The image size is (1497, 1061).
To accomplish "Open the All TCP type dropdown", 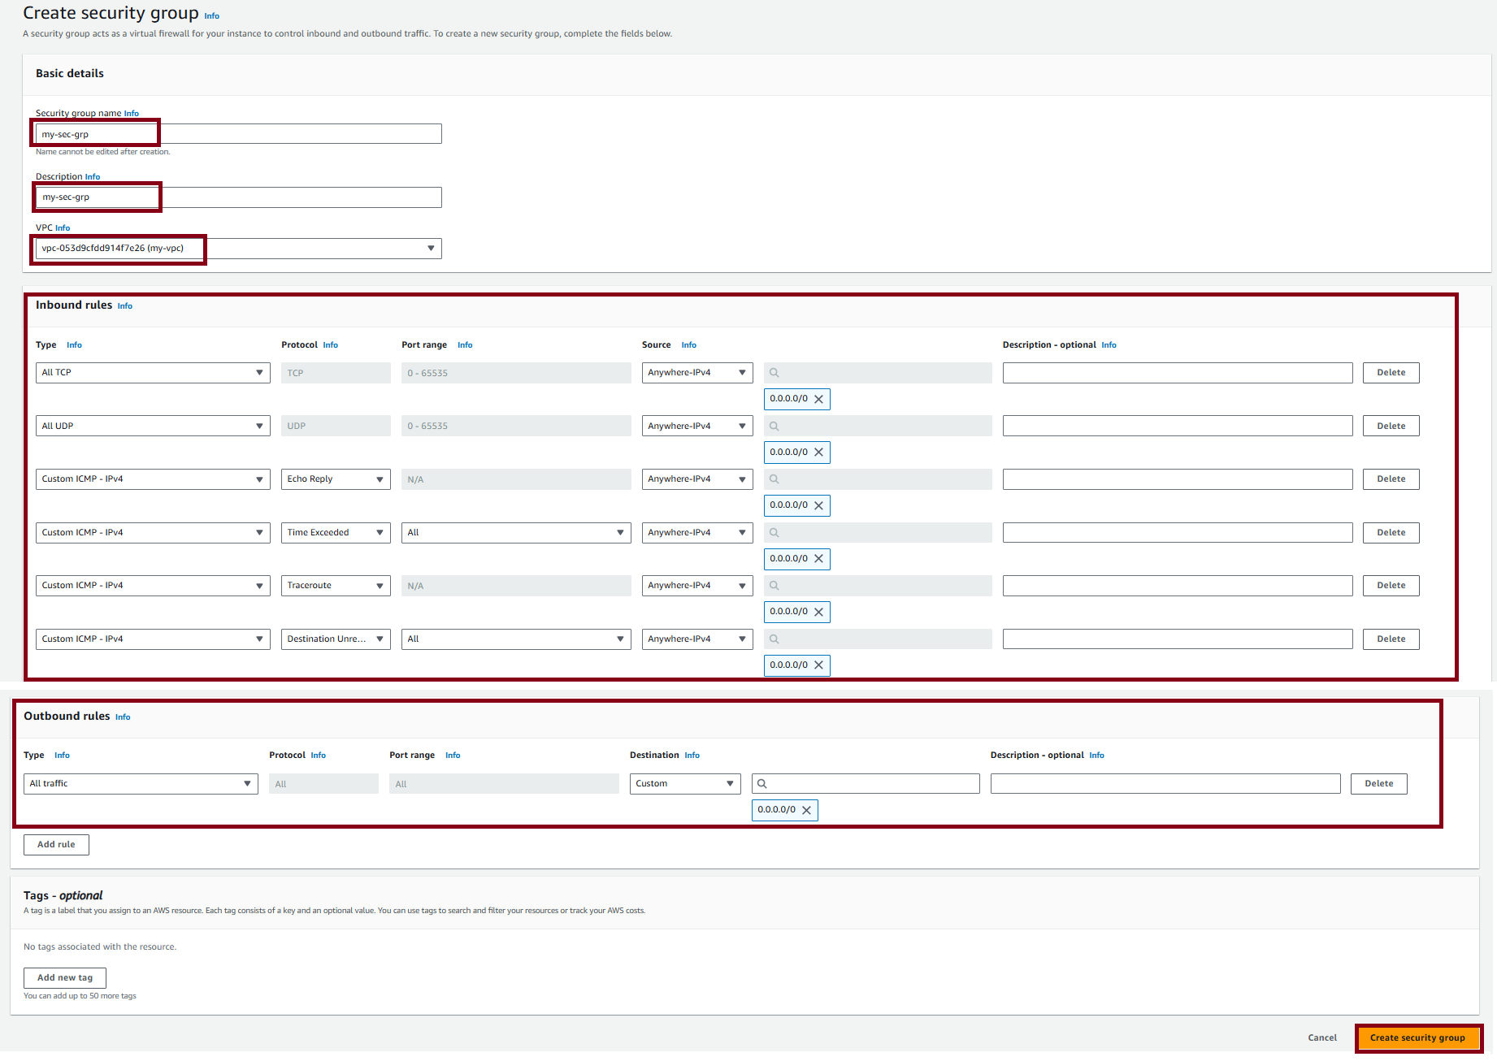I will (153, 373).
